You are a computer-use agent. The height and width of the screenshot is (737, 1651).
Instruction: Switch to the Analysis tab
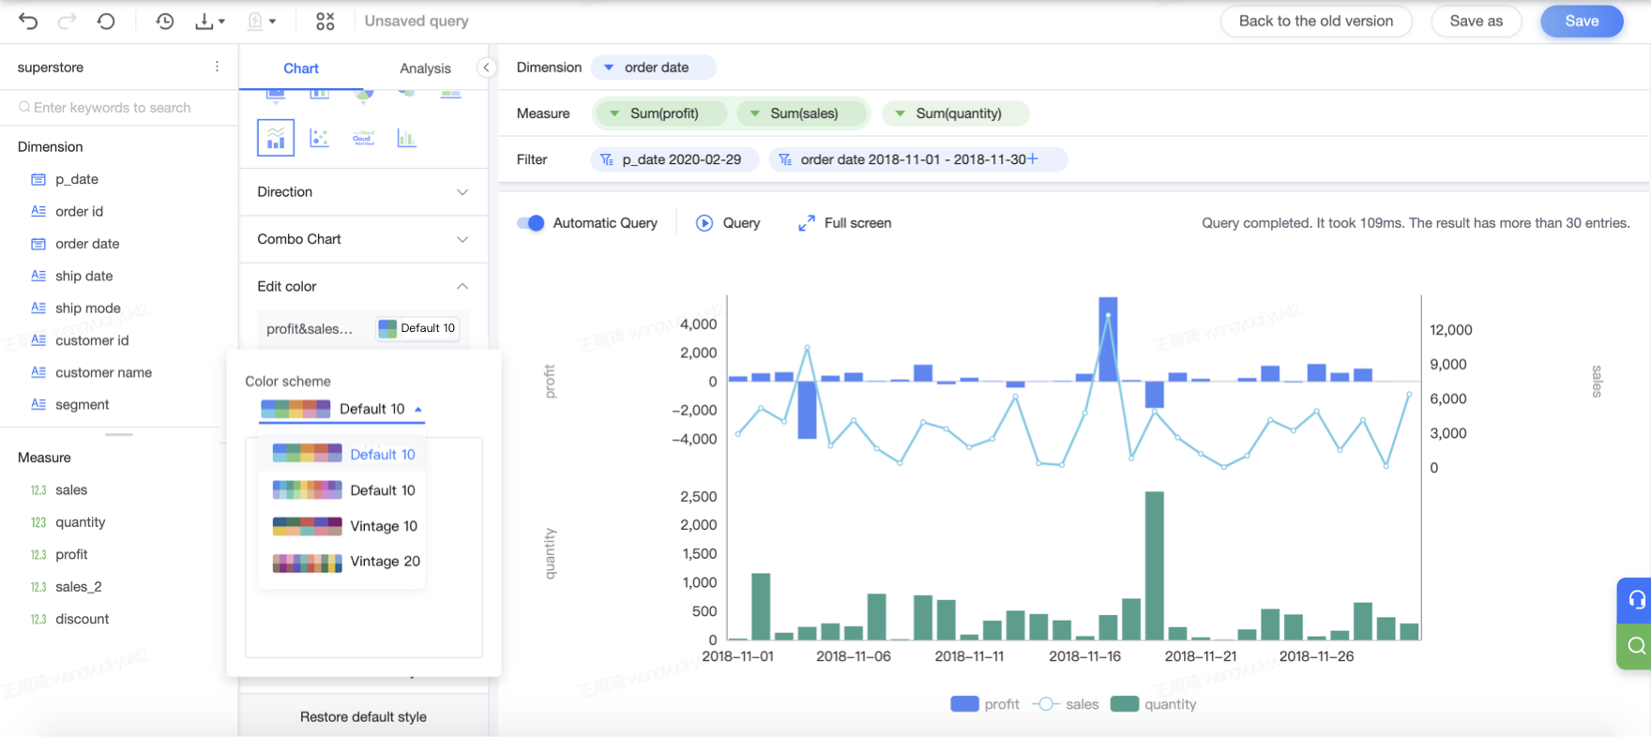click(x=425, y=68)
